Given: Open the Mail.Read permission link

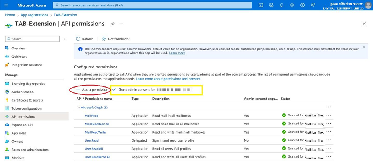Looking at the screenshot, I should click(91, 116).
